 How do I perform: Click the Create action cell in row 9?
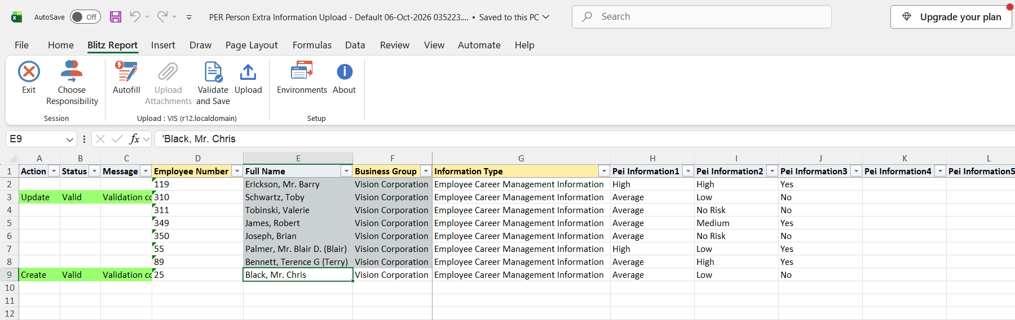(39, 274)
